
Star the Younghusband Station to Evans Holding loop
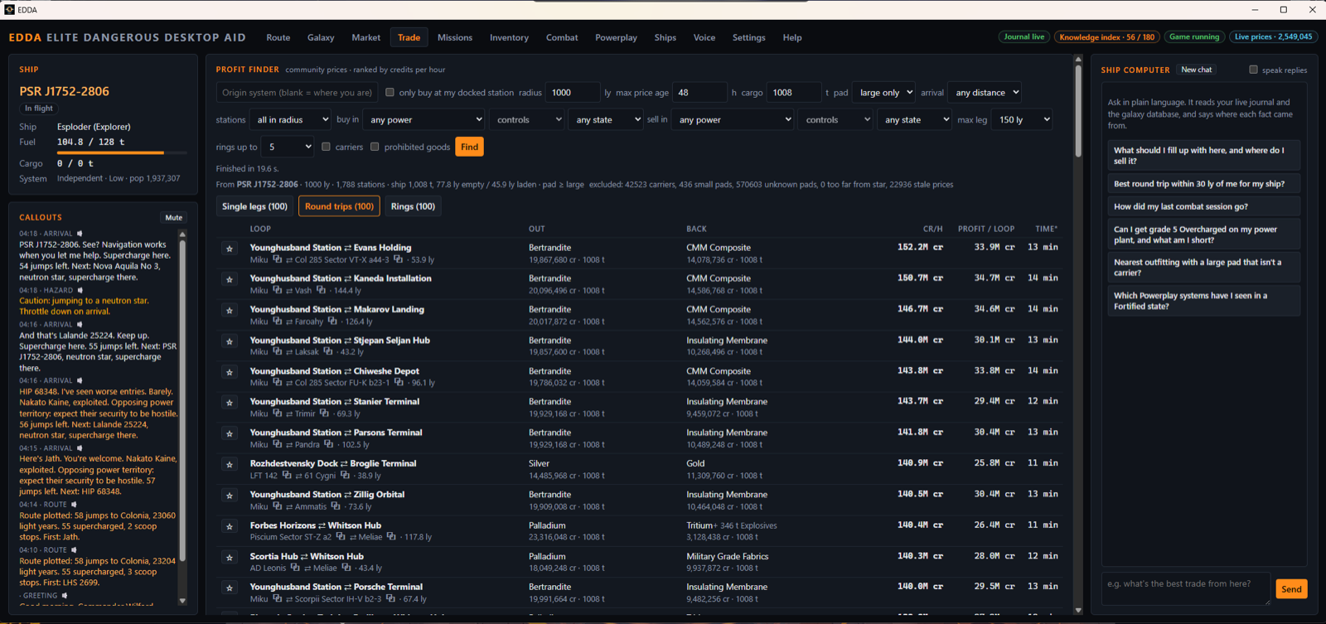pyautogui.click(x=230, y=249)
